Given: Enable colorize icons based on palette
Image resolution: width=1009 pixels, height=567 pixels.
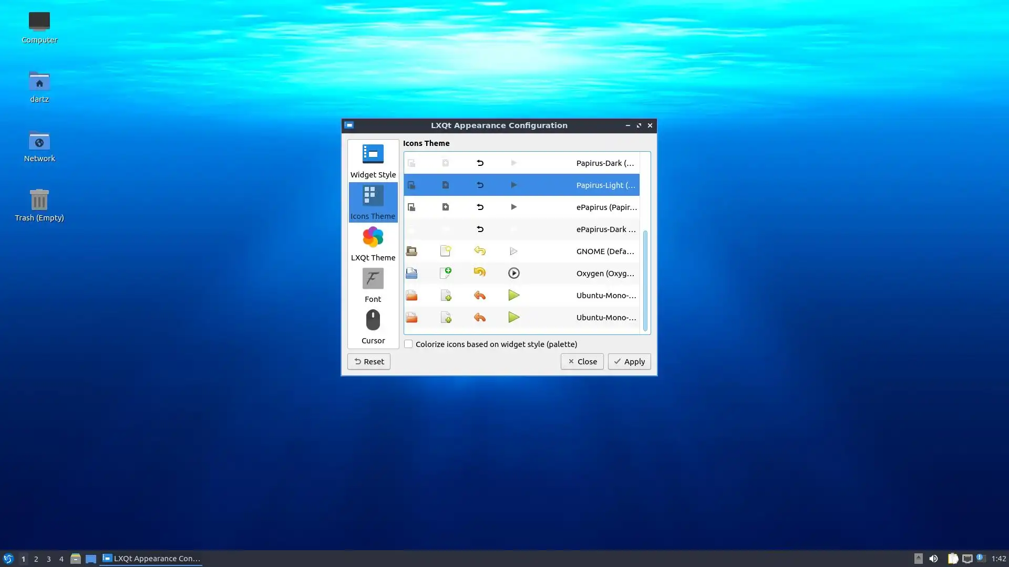Looking at the screenshot, I should [x=408, y=344].
